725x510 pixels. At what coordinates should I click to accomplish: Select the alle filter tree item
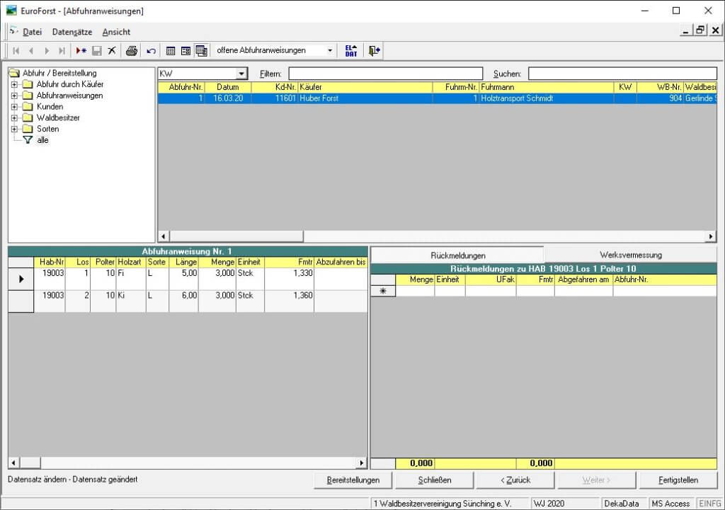[x=42, y=141]
